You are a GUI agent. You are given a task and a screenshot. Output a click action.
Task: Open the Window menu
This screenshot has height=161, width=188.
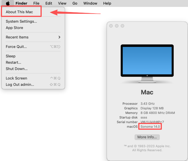coord(90,3)
